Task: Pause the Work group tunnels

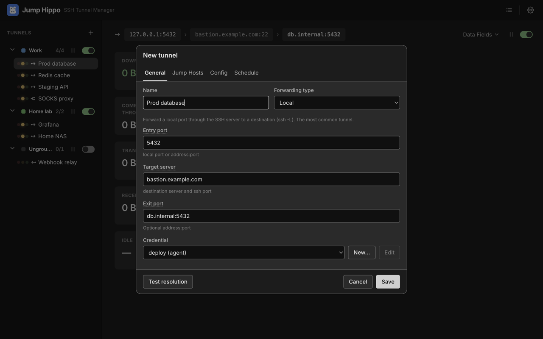Action: click(73, 50)
